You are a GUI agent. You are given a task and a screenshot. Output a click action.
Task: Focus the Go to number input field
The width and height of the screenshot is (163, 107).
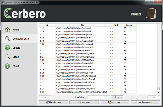click(x=99, y=97)
